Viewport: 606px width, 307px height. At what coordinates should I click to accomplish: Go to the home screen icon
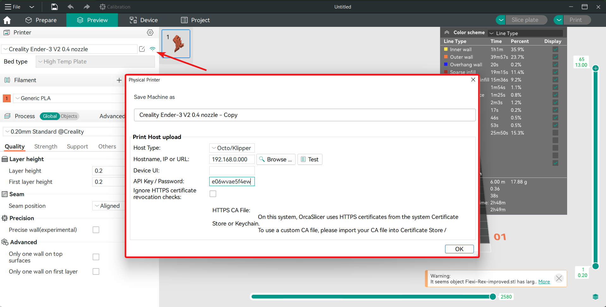point(7,20)
